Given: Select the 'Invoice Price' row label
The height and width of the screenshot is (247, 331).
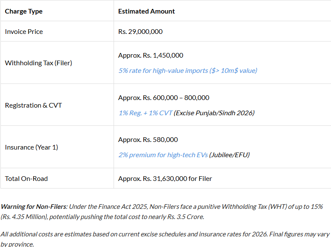Looking at the screenshot, I should 24,31.
